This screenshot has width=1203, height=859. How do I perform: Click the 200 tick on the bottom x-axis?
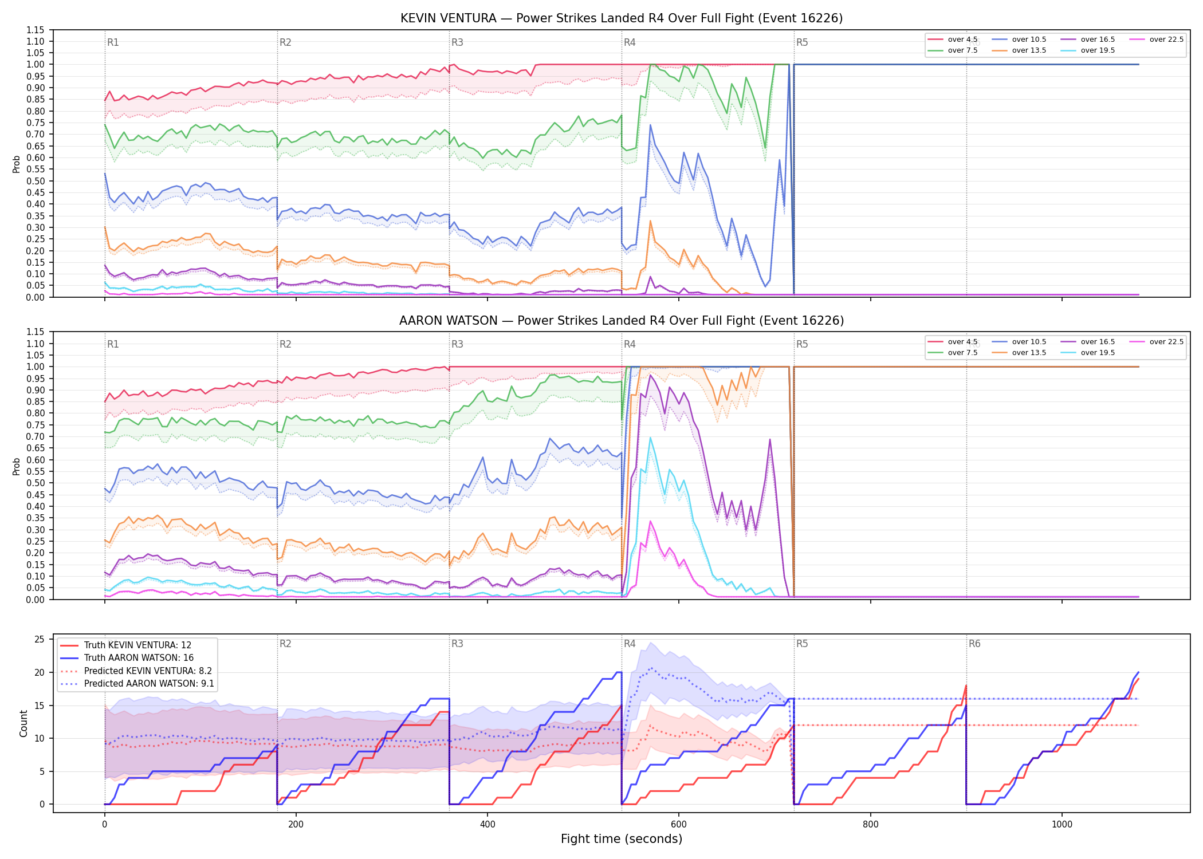296,825
